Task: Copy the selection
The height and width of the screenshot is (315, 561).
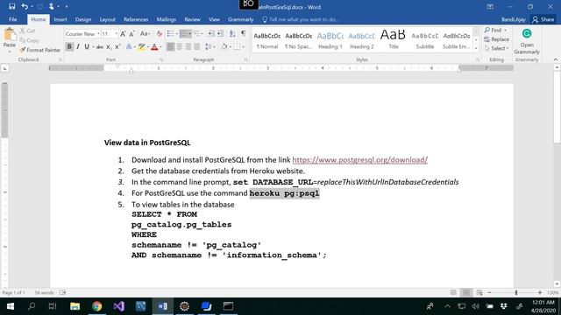Action: tap(29, 40)
